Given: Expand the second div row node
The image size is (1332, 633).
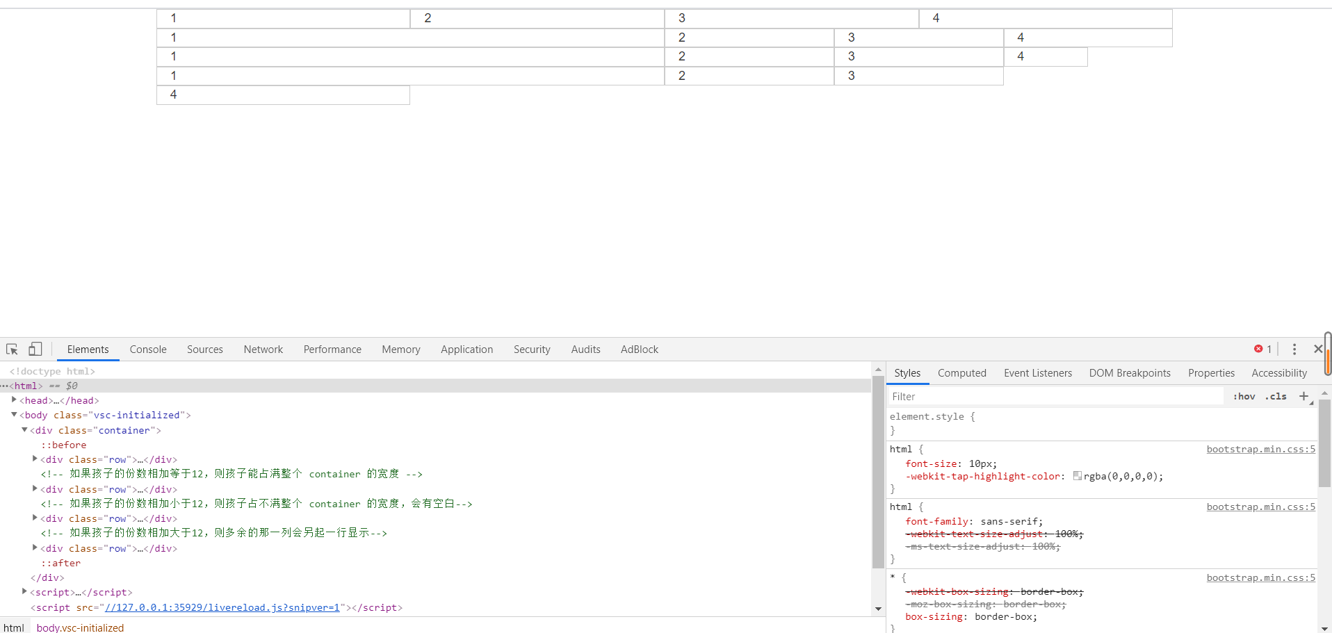Looking at the screenshot, I should point(35,488).
